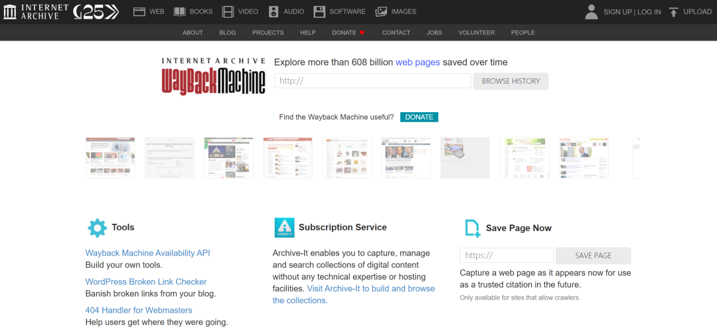Click the LOG IN link
This screenshot has width=717, height=332.
pyautogui.click(x=649, y=13)
